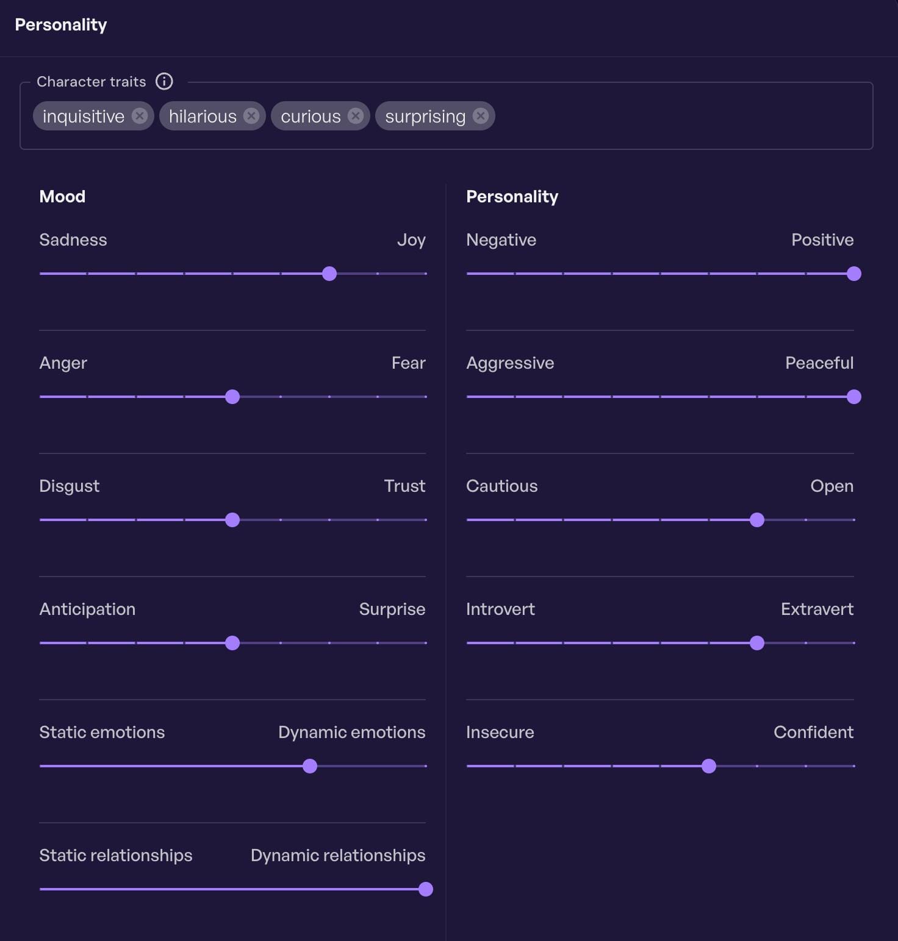Click the Cautious–Open slider handle
Screen dimensions: 898x941
(x=757, y=520)
